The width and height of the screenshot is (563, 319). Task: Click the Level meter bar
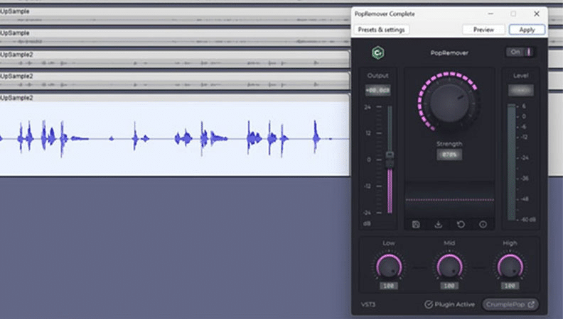pos(511,162)
